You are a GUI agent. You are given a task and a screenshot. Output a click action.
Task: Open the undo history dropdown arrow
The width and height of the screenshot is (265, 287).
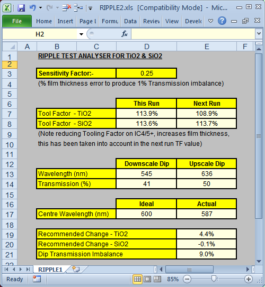coord(40,8)
